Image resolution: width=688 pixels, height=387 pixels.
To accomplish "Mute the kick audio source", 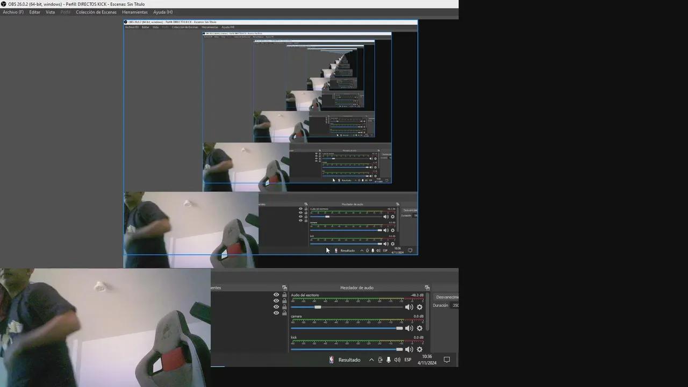I will point(408,349).
